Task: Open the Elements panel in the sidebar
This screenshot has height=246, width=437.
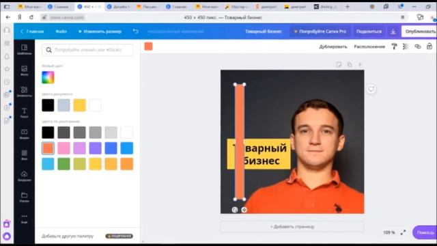Action: coord(25,92)
